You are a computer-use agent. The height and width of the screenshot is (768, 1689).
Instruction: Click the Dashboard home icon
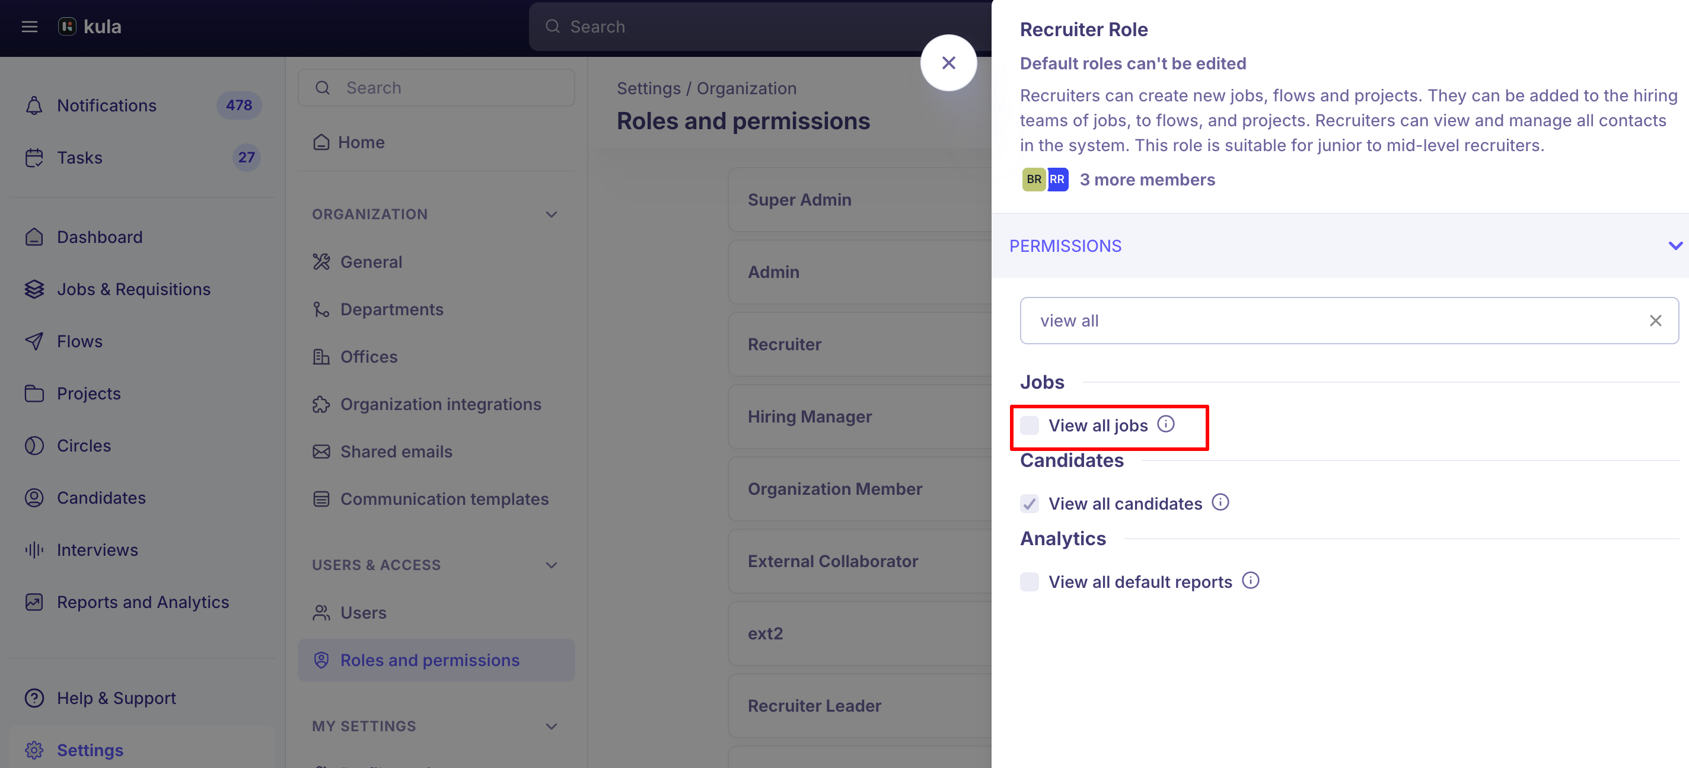pos(34,237)
